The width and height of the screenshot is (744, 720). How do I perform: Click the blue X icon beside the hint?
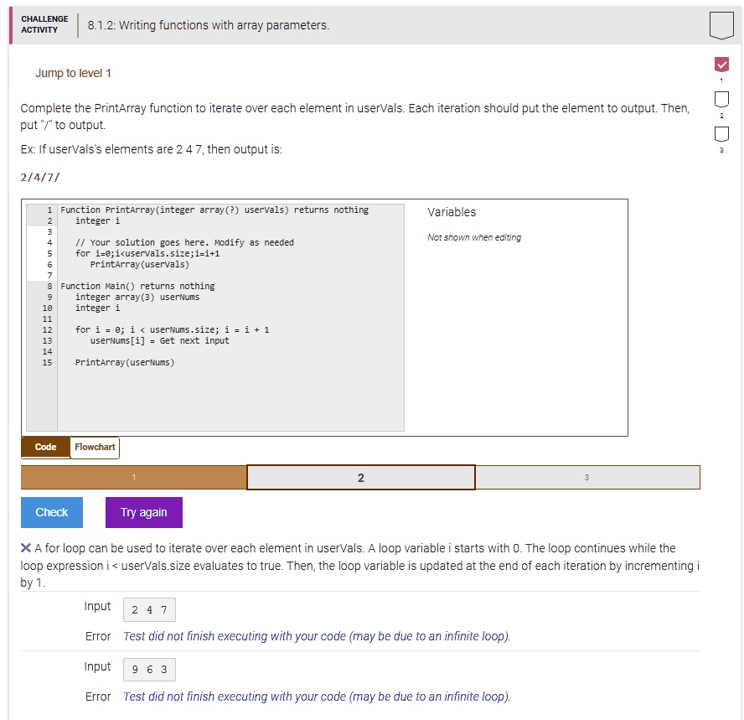click(x=25, y=548)
